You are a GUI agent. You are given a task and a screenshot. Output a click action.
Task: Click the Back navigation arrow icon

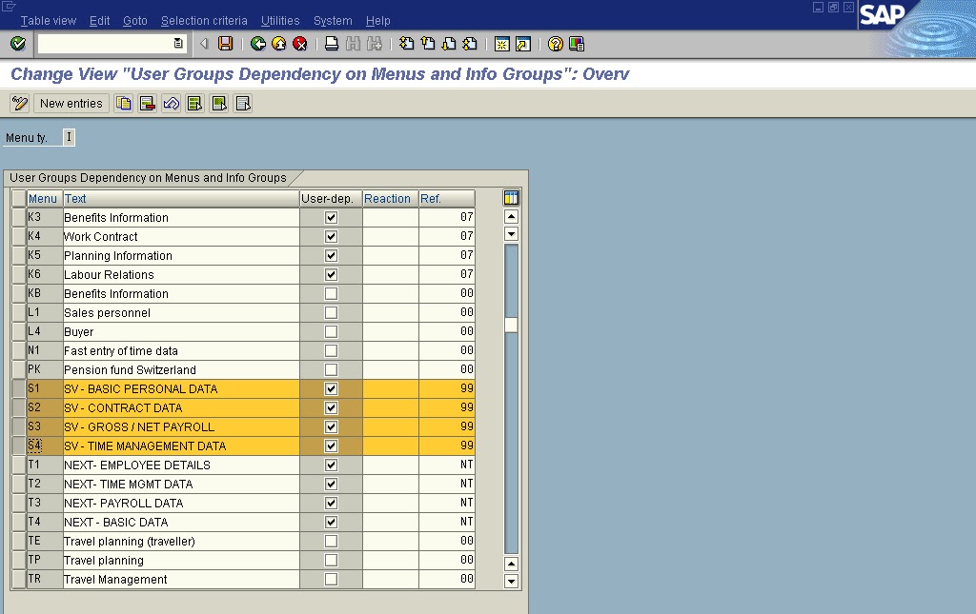click(257, 43)
